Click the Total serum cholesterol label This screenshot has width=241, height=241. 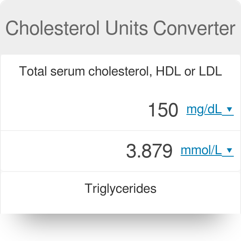120,71
